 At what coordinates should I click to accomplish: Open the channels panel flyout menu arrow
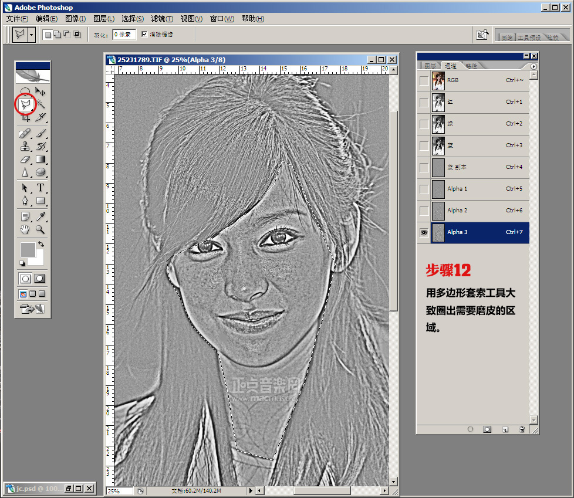pos(534,67)
